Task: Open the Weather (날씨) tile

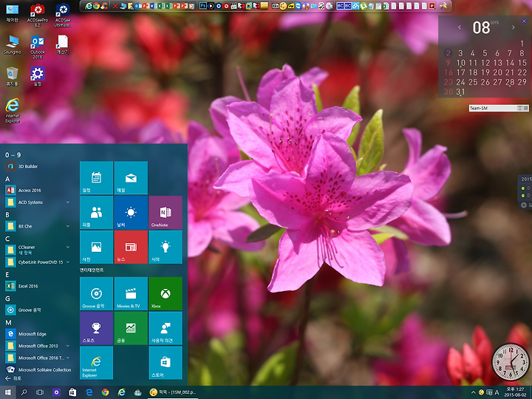Action: point(131,212)
